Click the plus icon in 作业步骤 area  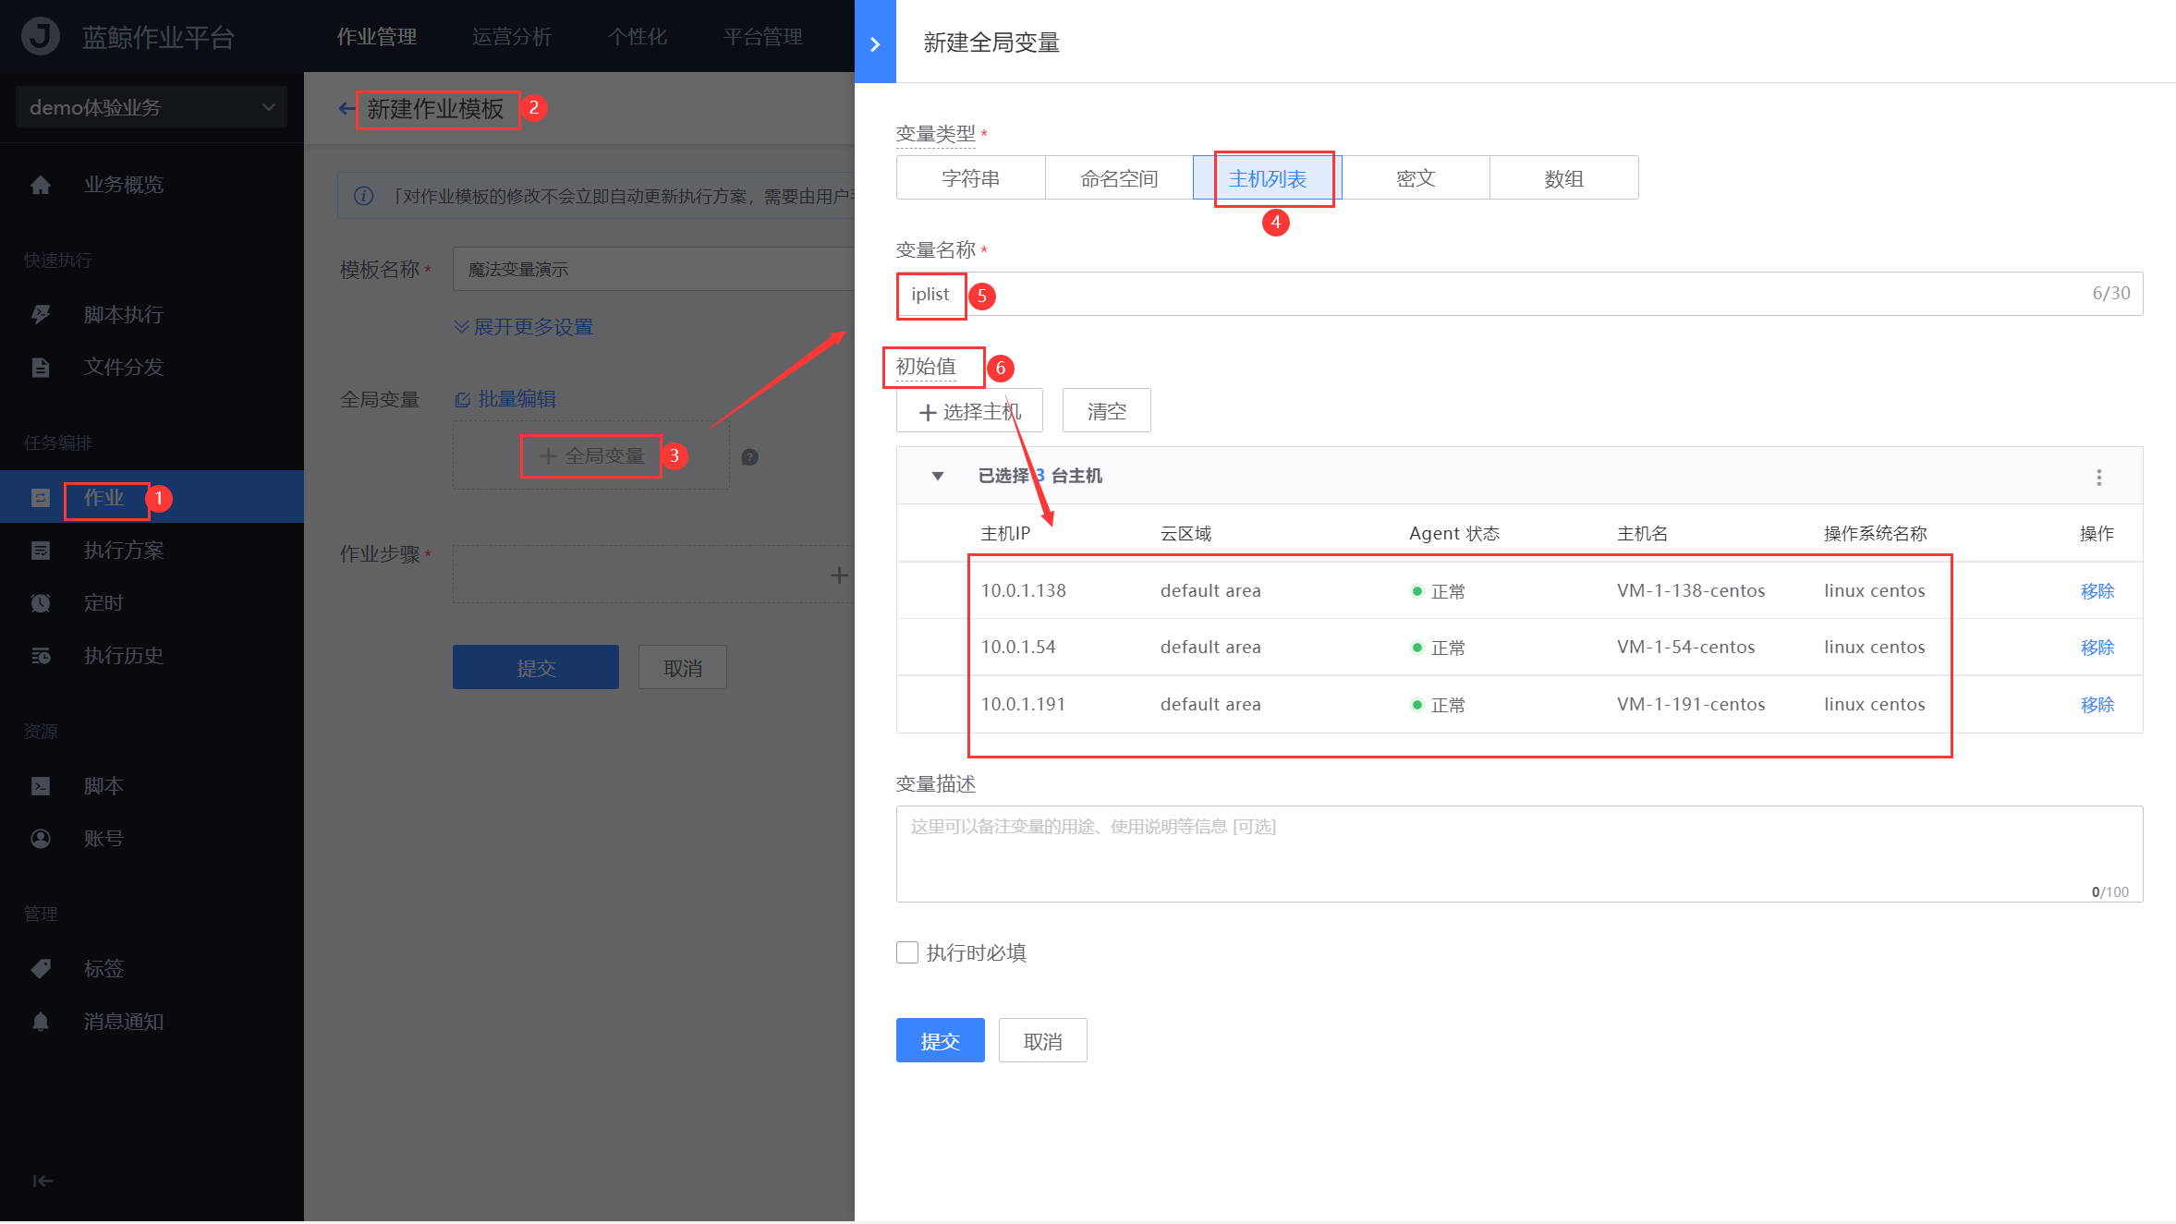(x=839, y=575)
